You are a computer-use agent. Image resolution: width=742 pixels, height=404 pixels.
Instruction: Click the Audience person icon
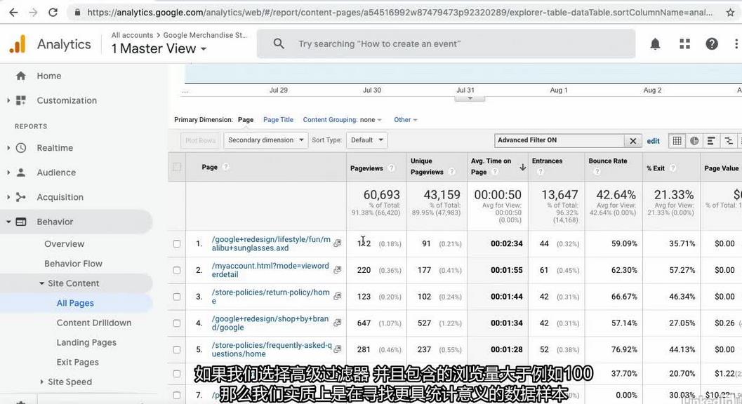tap(21, 173)
